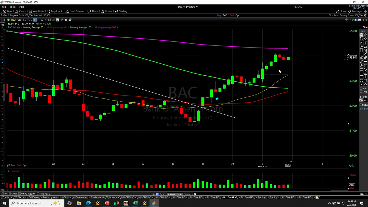The width and height of the screenshot is (368, 207).
Task: Pick the circle shape drawing tool
Action: 361,81
